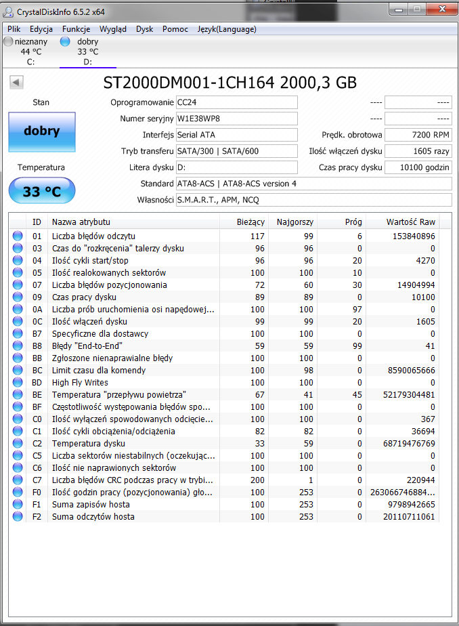
Task: Open the Dysk menu
Action: point(144,29)
